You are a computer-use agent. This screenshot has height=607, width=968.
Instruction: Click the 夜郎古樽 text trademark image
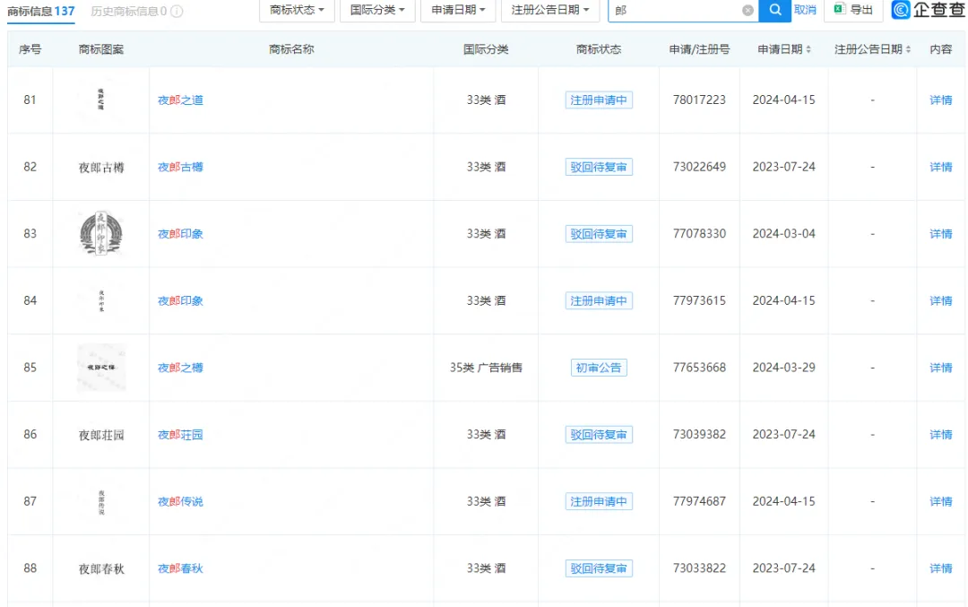tap(101, 168)
